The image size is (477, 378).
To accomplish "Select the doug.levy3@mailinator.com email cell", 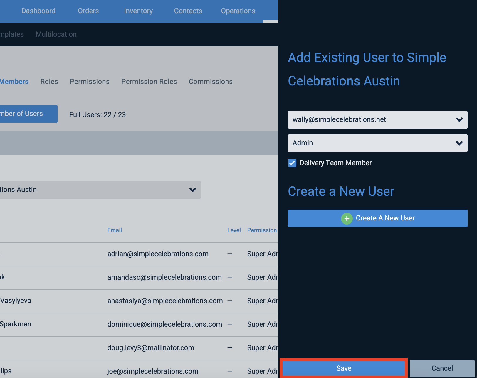I will pyautogui.click(x=151, y=348).
